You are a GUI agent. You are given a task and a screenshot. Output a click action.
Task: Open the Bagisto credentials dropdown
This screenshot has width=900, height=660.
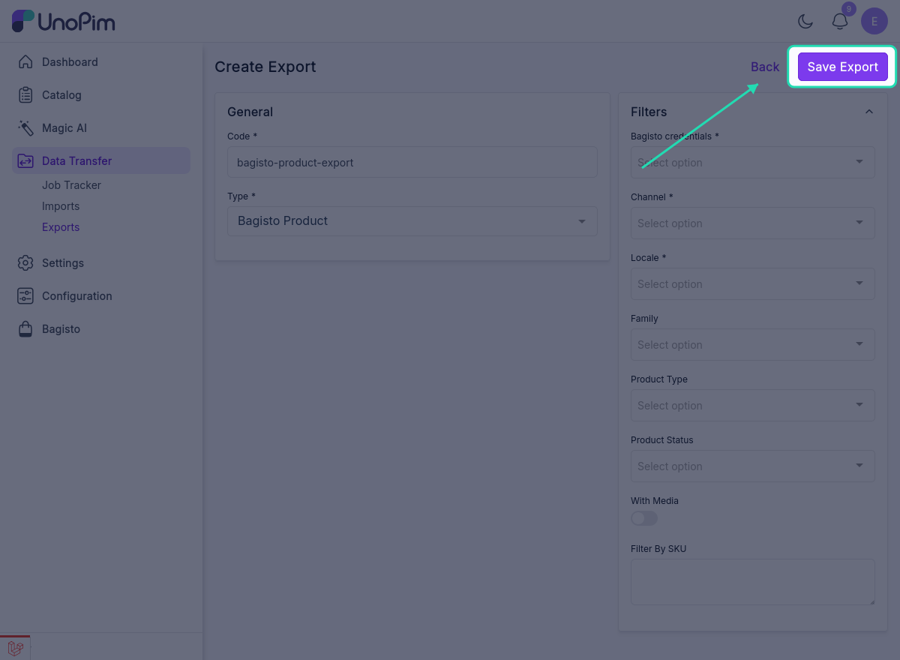tap(753, 162)
